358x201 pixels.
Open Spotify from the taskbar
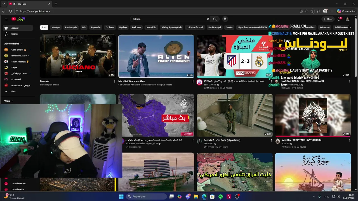pyautogui.click(x=220, y=197)
